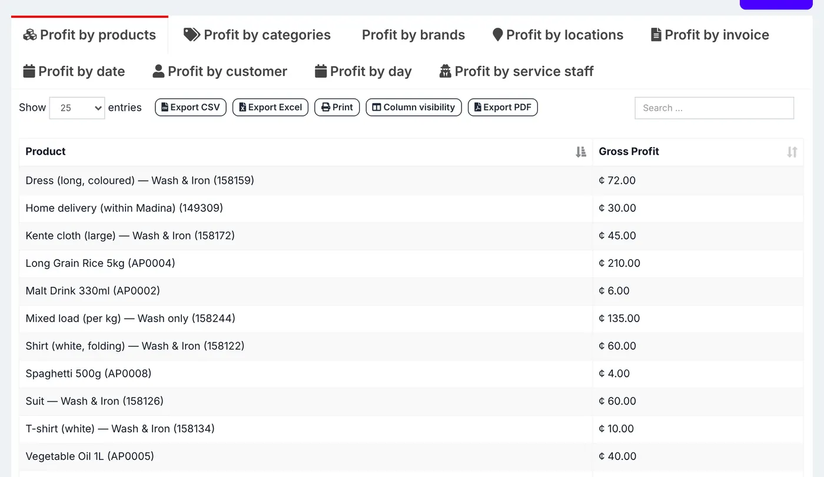Click the sort arrows in Gross Profit header

(x=792, y=152)
